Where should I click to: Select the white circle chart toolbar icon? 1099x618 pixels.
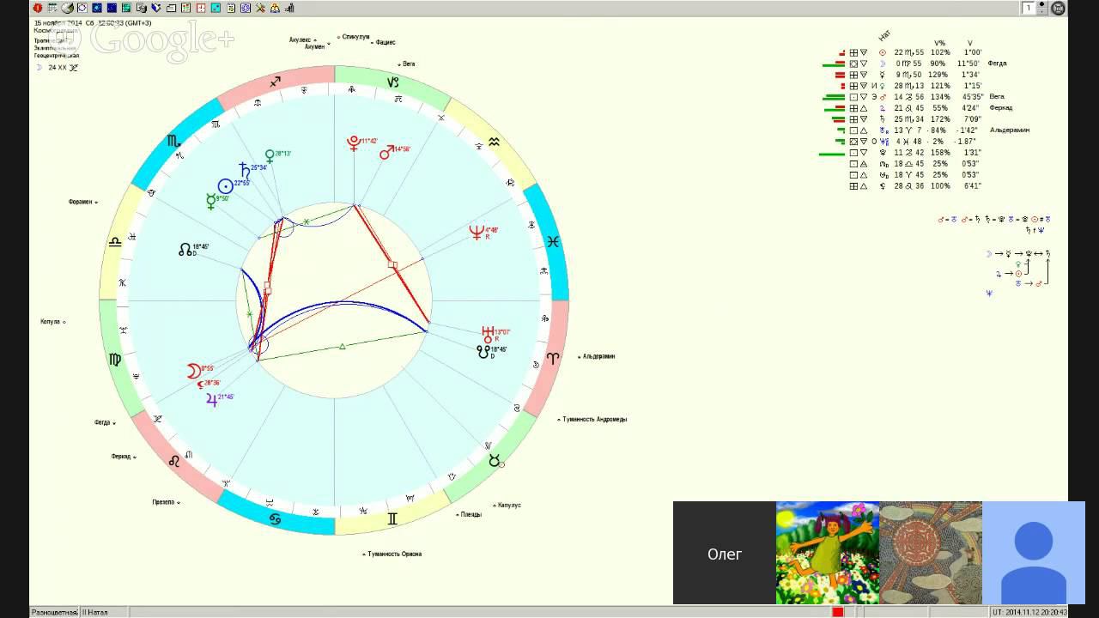(x=82, y=8)
